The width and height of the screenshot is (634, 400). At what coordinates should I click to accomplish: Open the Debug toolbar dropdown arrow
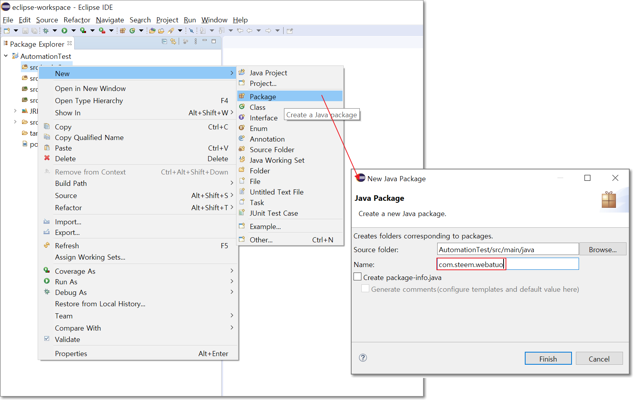[55, 31]
